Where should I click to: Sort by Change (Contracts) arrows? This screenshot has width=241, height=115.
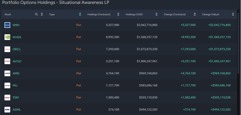tap(195, 14)
